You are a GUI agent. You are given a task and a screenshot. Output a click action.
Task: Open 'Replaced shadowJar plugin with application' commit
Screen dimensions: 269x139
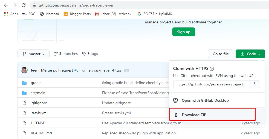pos(139,133)
